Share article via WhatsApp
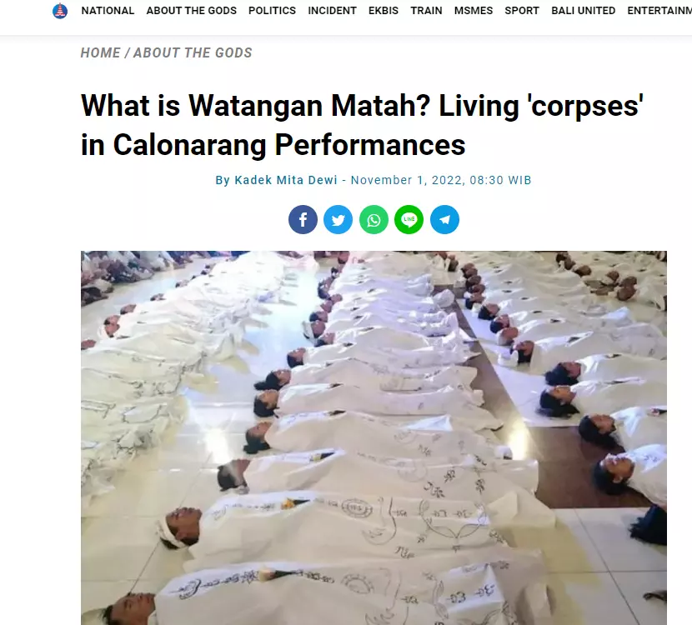This screenshot has width=692, height=625. (374, 219)
